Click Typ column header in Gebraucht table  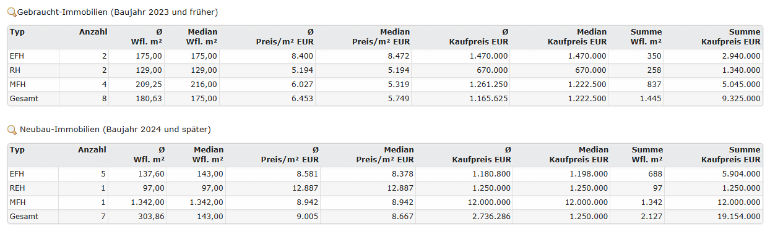tap(17, 31)
